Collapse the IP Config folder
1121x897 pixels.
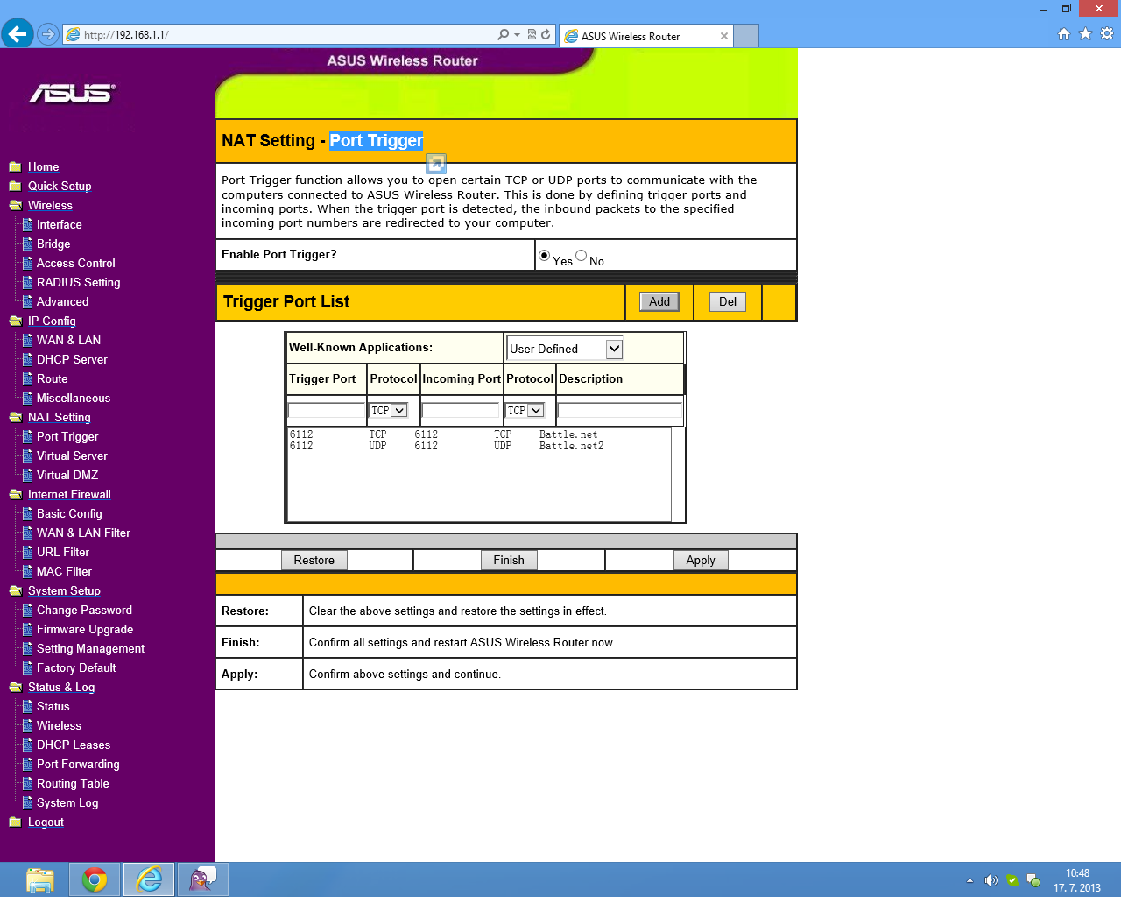[x=15, y=321]
